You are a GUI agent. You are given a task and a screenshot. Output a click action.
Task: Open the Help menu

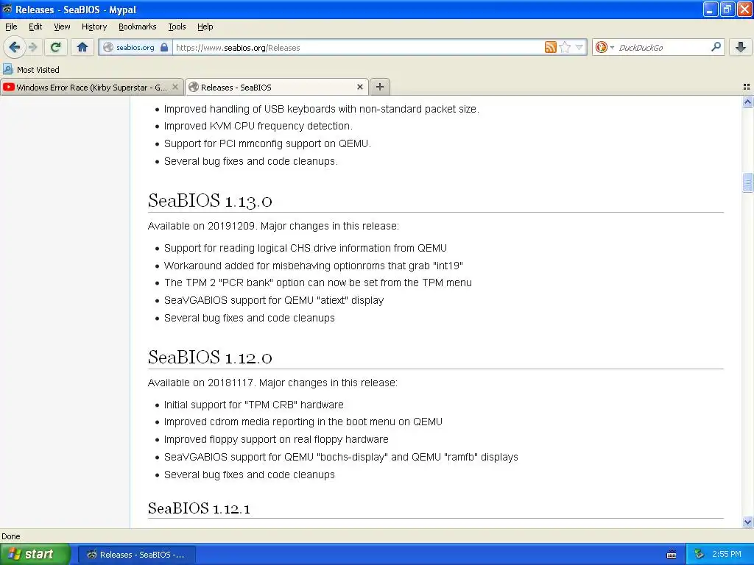(205, 26)
